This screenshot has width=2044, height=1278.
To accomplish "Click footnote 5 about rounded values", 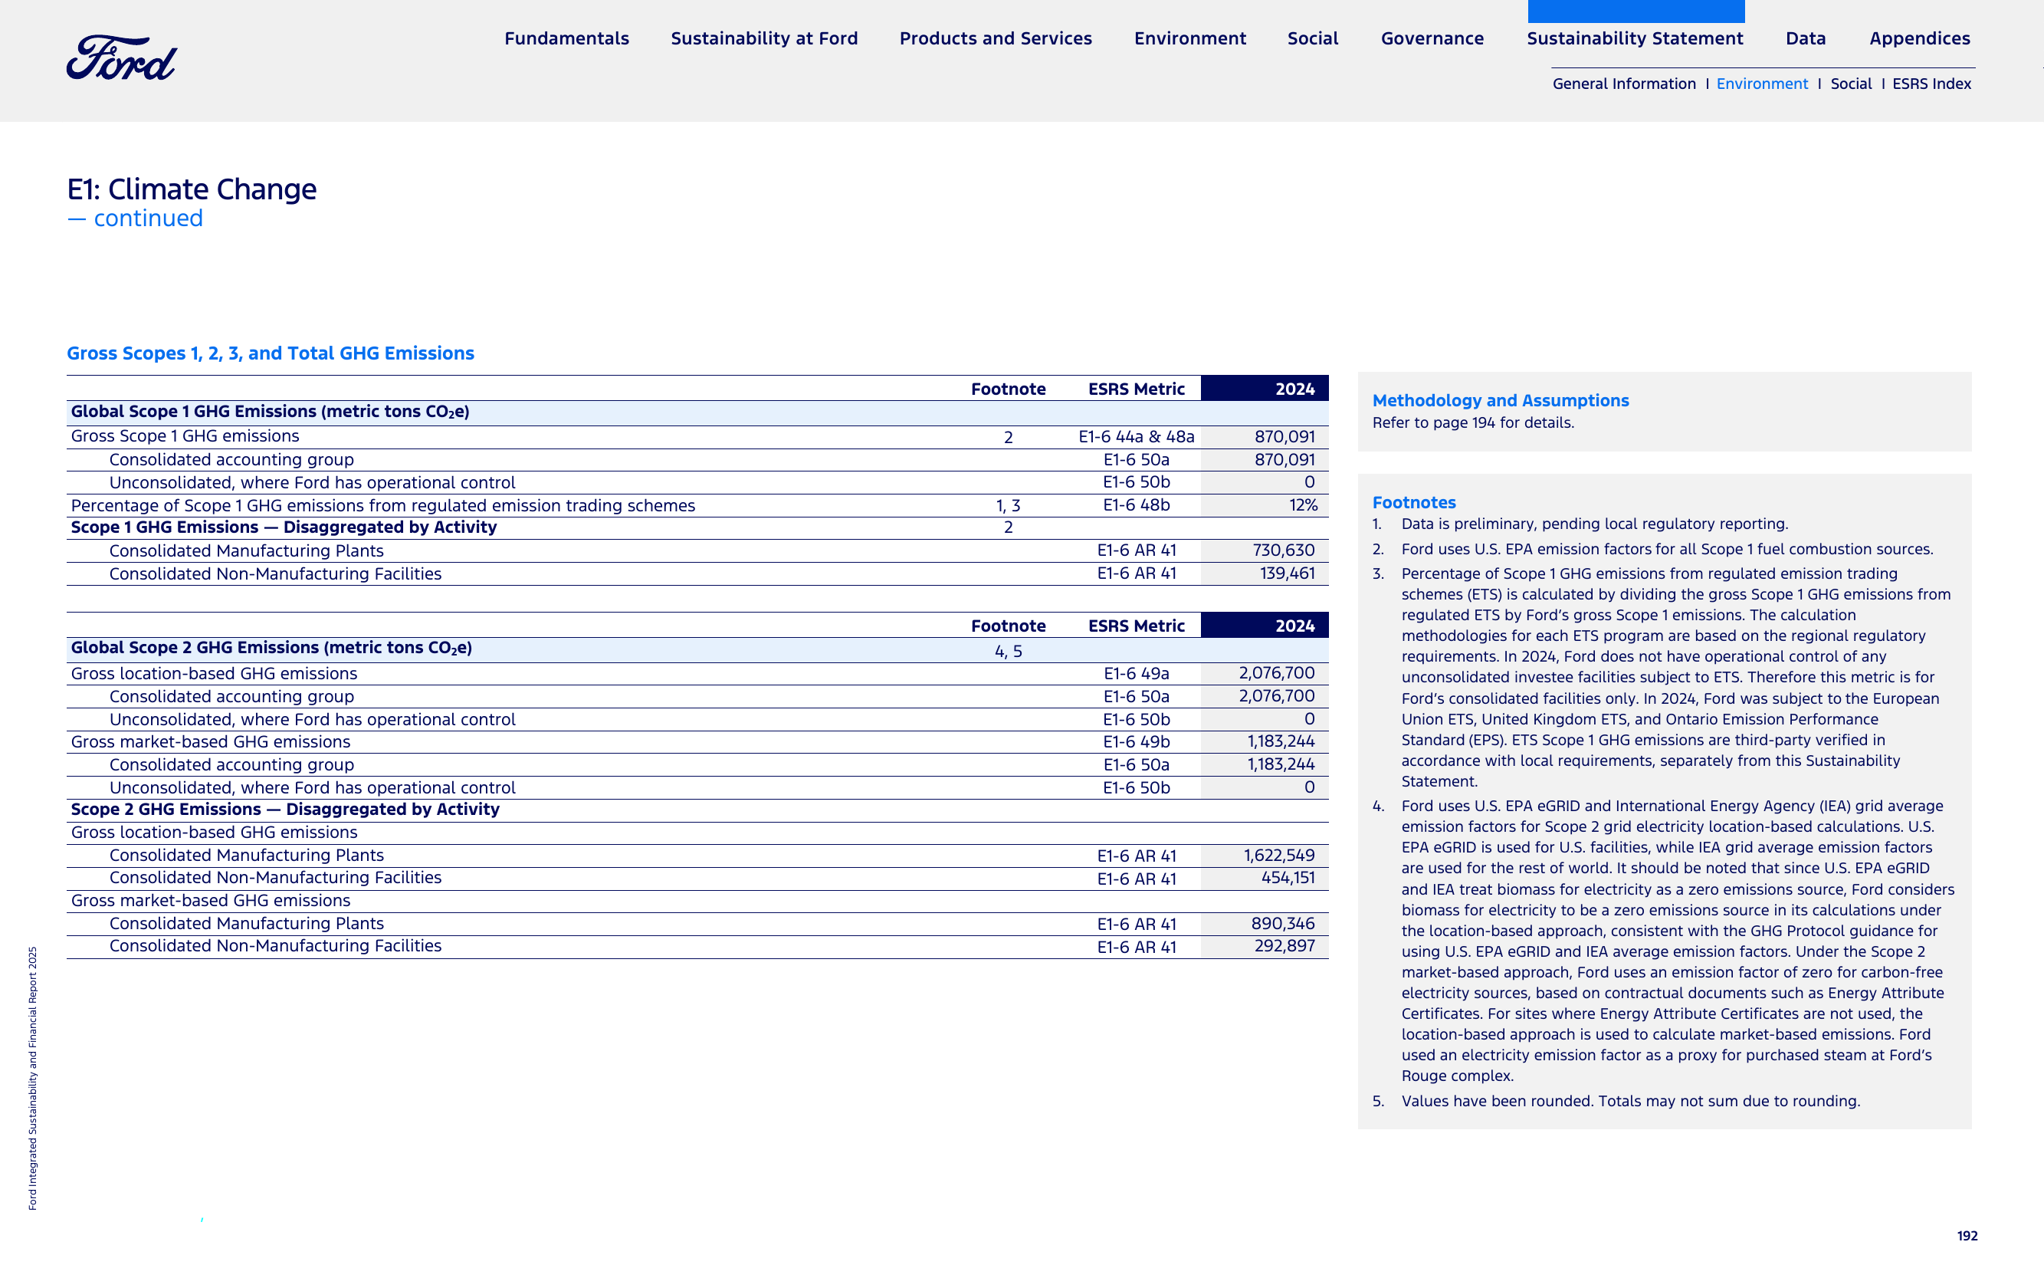I will [1616, 1102].
